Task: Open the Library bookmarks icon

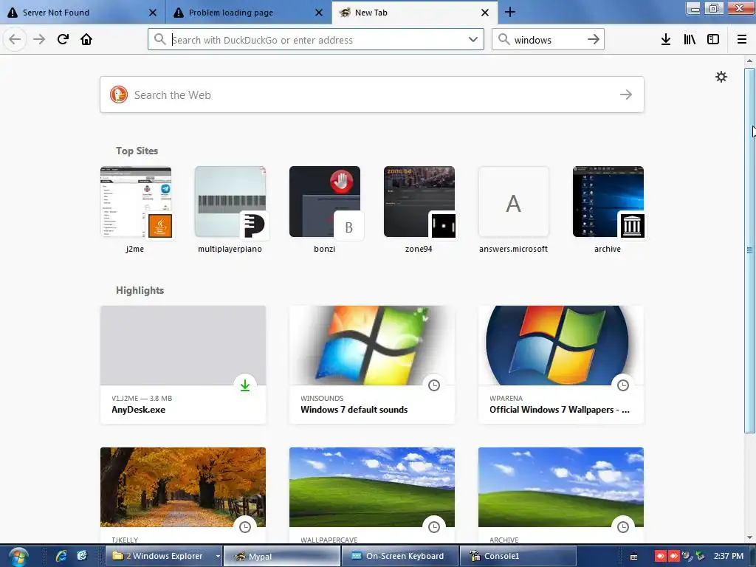Action: [690, 40]
